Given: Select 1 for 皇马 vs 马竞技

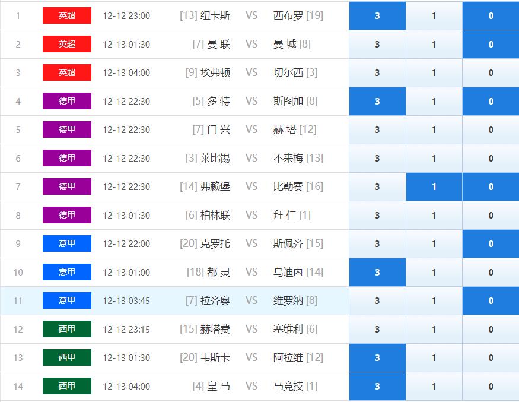Looking at the screenshot, I should click(x=434, y=386).
